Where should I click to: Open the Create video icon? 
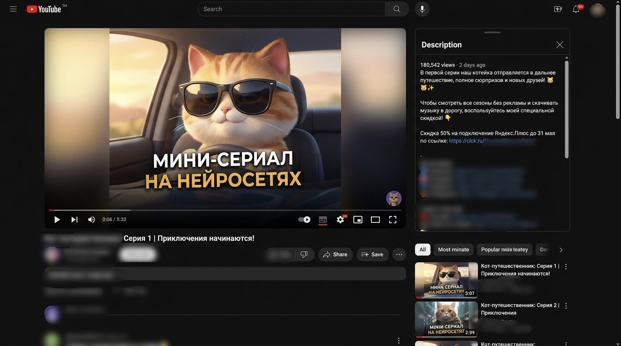[x=558, y=9]
